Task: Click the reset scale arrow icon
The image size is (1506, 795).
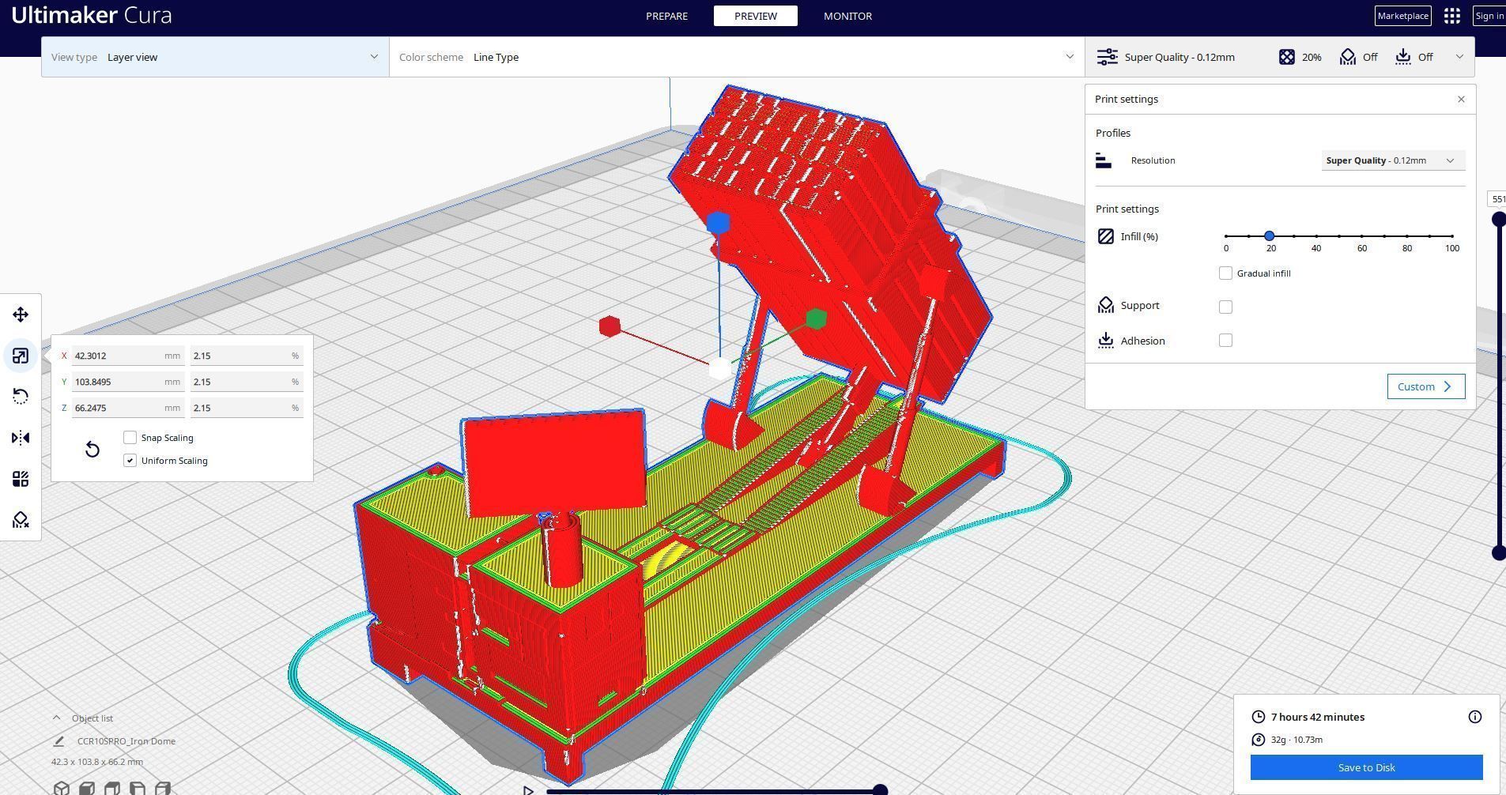Action: click(x=92, y=449)
